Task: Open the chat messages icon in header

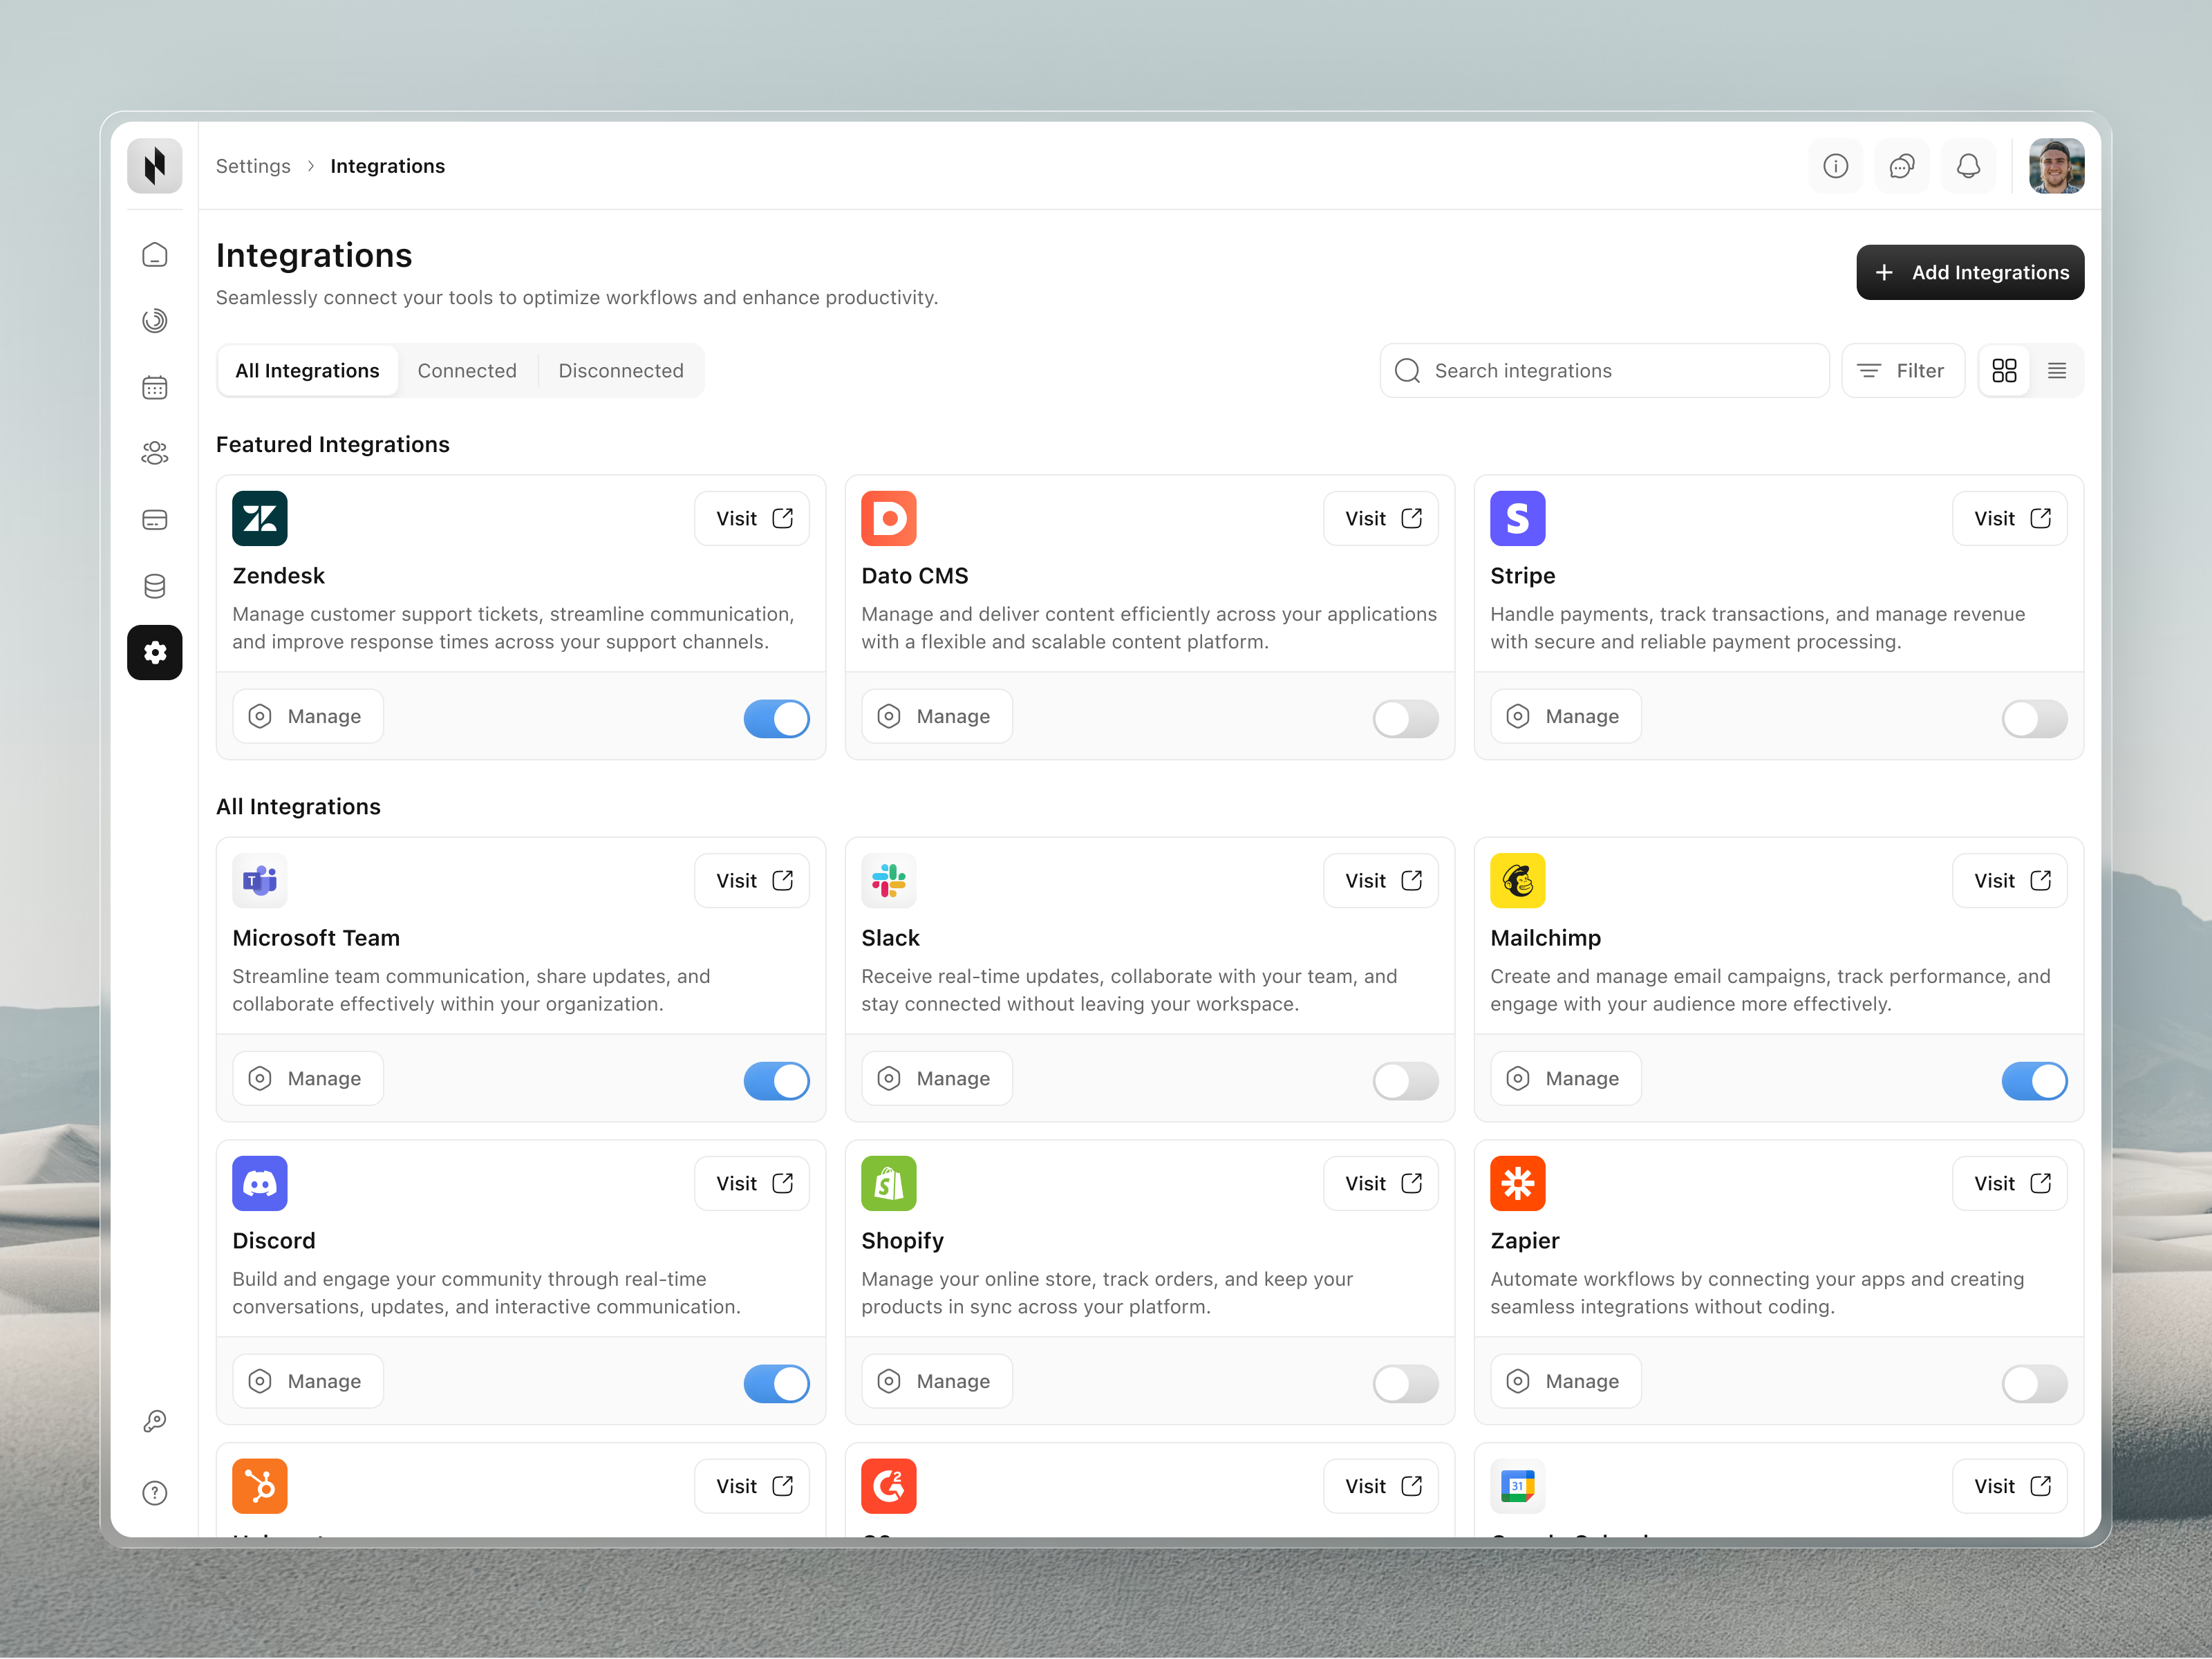Action: [x=1902, y=166]
